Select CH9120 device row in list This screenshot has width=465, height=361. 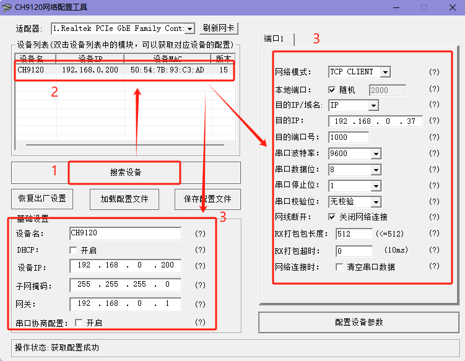coord(125,71)
